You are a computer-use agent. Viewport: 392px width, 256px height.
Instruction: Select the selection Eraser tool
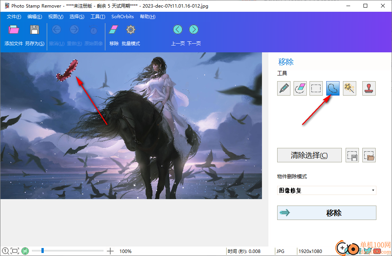coord(300,88)
